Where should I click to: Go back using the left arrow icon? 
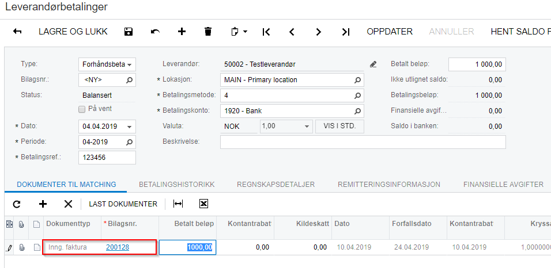[17, 32]
